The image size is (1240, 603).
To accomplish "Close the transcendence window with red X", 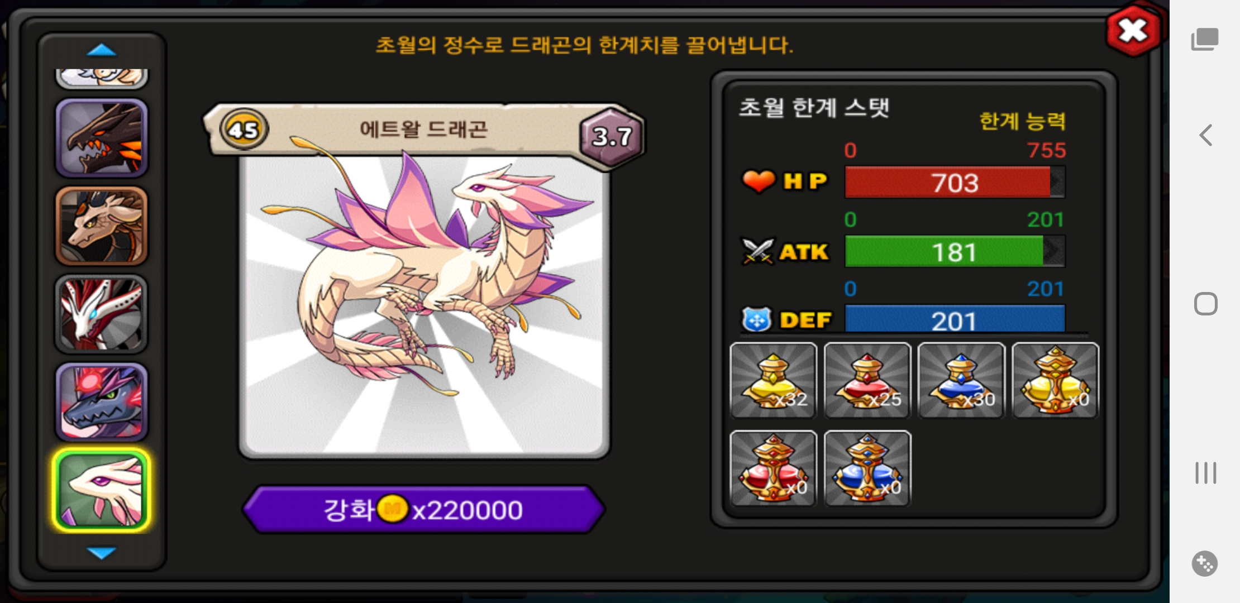I will pos(1133,31).
